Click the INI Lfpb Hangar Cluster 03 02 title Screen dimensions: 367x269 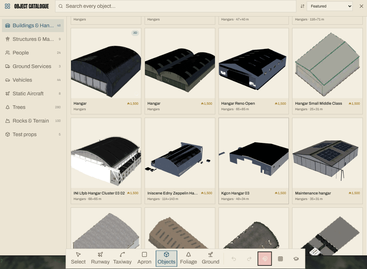coord(99,193)
